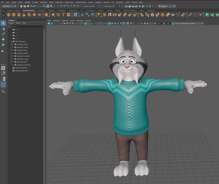Toggle visibility of pawbert_sweater
Screen dimensions: 219x184
pos(15,56)
